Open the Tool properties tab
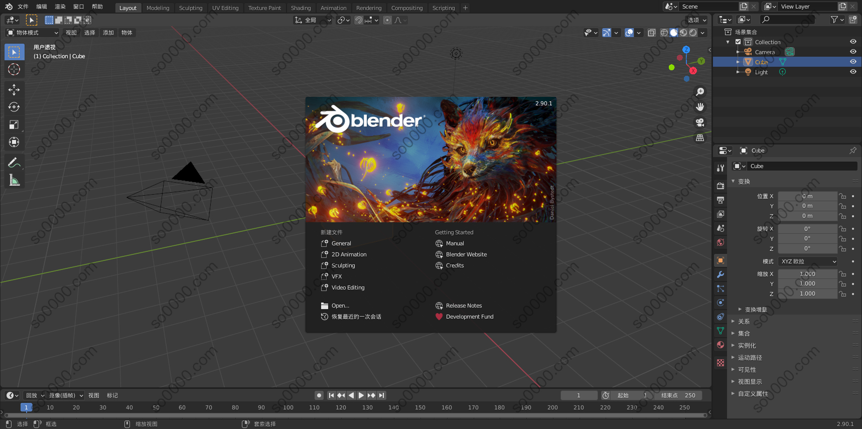 tap(721, 168)
